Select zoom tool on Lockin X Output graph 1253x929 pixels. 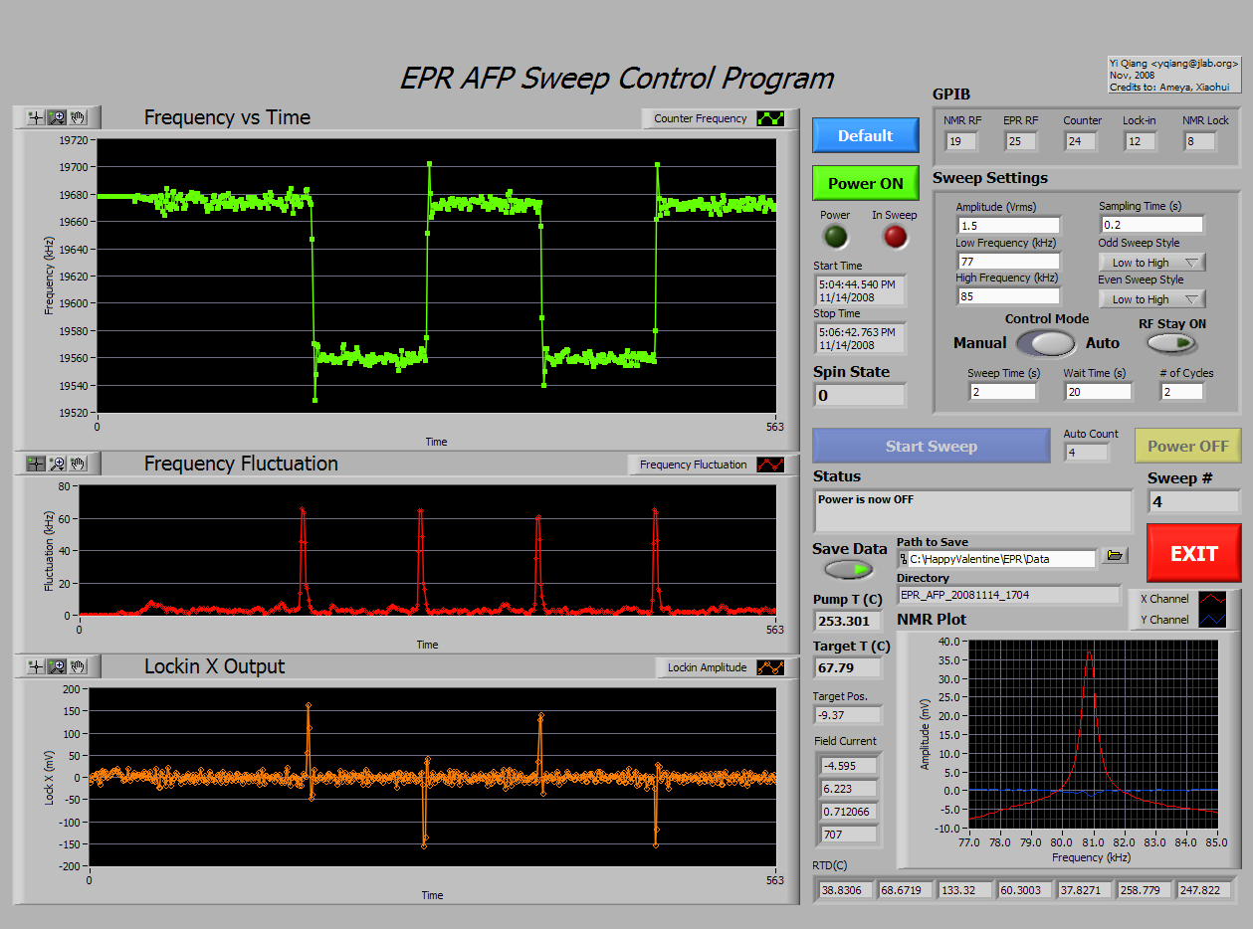tap(57, 666)
